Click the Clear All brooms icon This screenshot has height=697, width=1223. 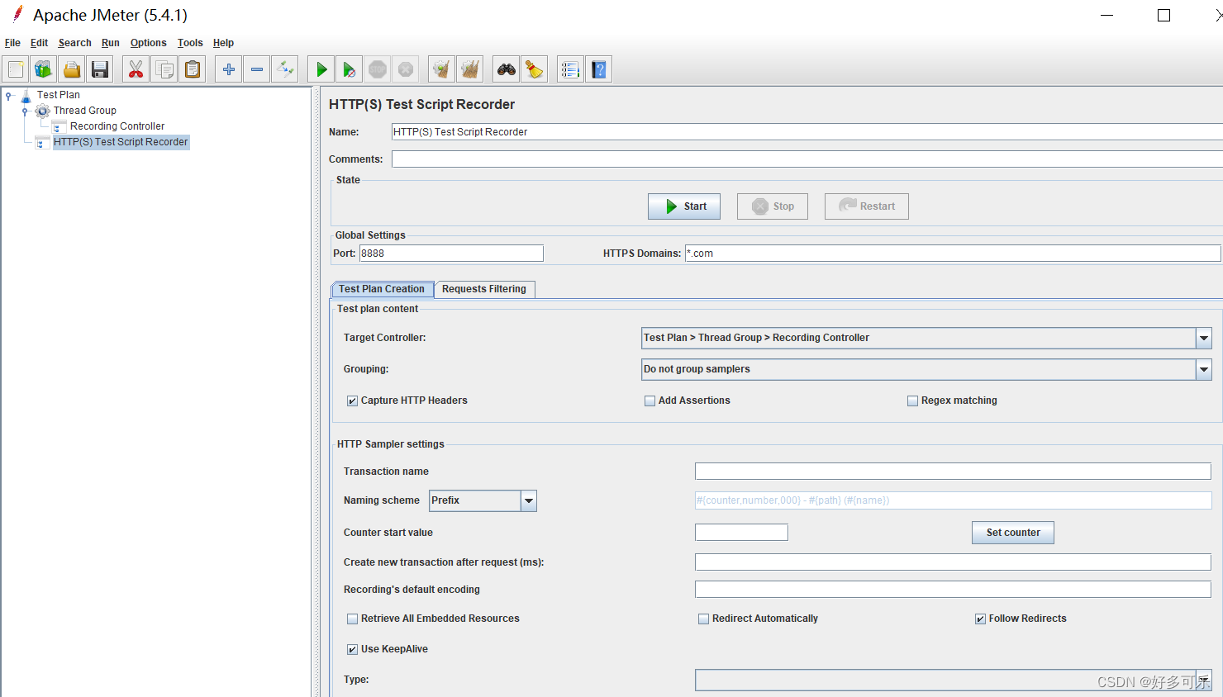coord(470,69)
